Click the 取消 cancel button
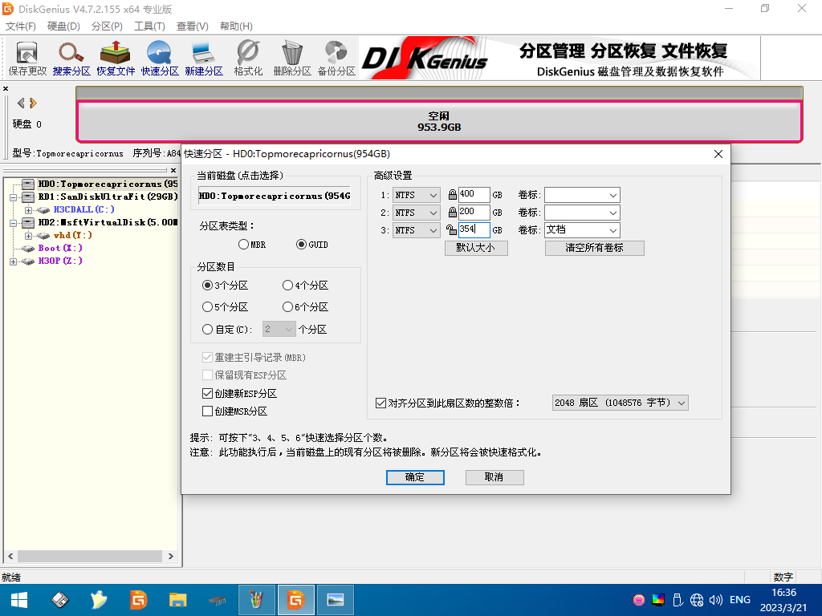This screenshot has width=822, height=616. (494, 477)
